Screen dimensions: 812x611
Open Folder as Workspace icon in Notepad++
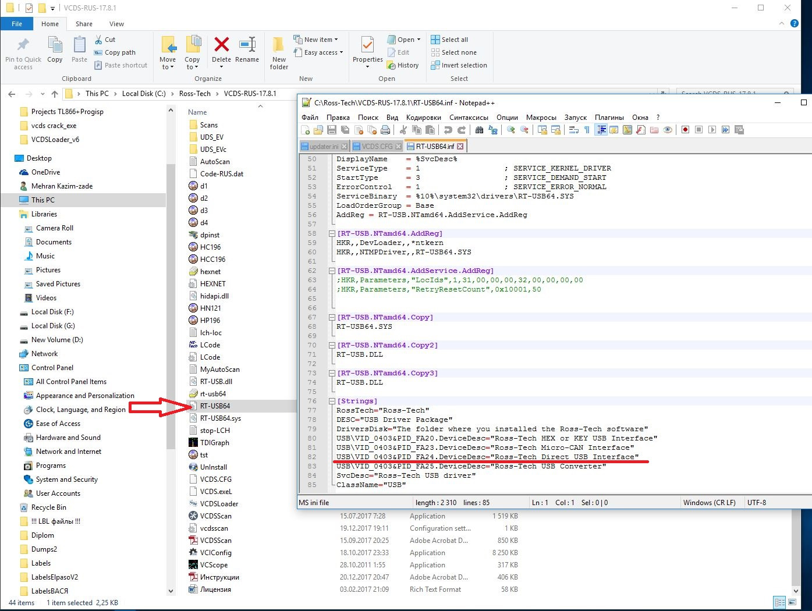coord(654,130)
